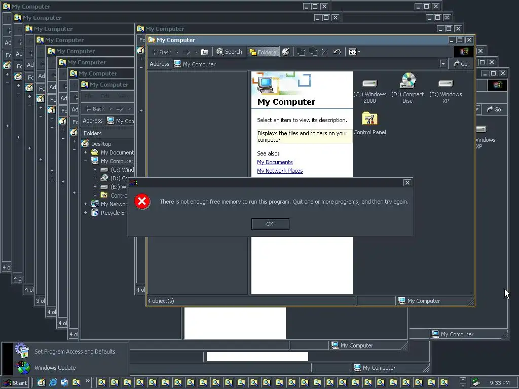Viewport: 519px width, 389px height.
Task: Click Show Desktop quick launch icon
Action: click(x=41, y=383)
